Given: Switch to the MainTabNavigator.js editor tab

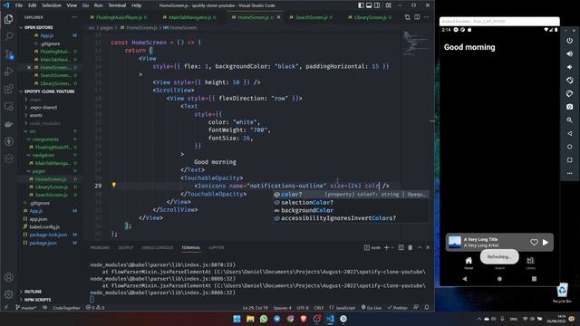Looking at the screenshot, I should coord(189,17).
